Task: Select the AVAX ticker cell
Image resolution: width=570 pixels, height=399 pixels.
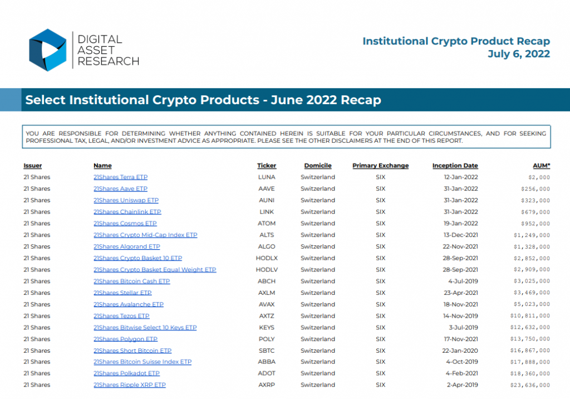Action: pyautogui.click(x=267, y=304)
